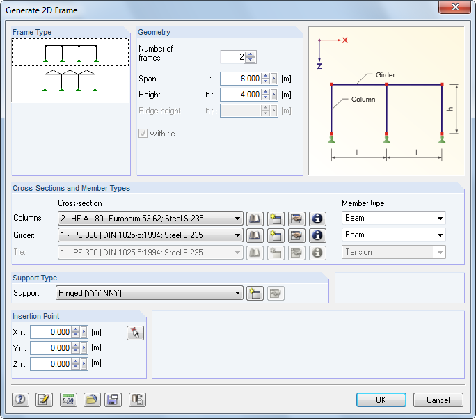Expand the X0 value arrow menu

tap(84, 332)
